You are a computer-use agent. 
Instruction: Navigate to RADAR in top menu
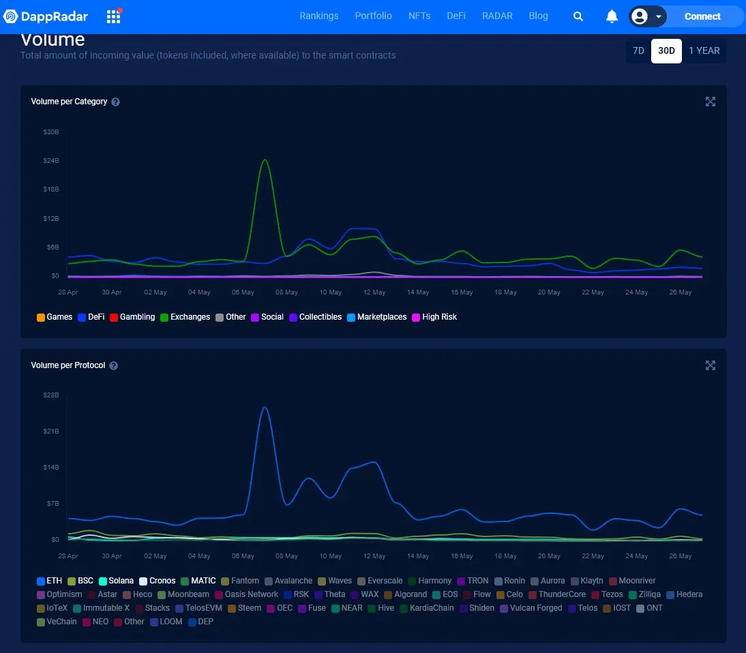pos(497,16)
